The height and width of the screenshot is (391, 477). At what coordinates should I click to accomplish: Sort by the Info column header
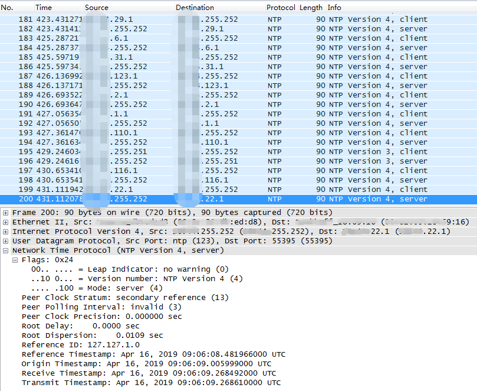tap(402, 7)
